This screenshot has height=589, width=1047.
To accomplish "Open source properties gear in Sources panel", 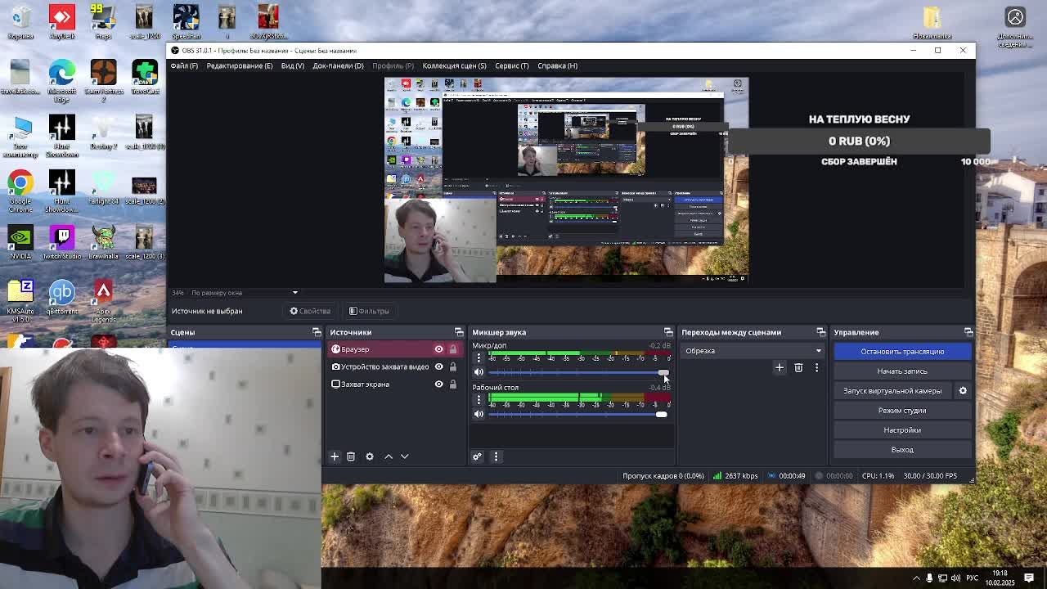I will 370,456.
